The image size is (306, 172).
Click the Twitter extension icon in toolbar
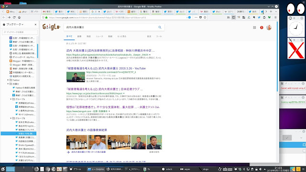259,17
